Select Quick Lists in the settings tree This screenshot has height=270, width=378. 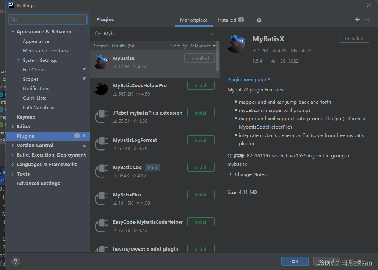35,98
